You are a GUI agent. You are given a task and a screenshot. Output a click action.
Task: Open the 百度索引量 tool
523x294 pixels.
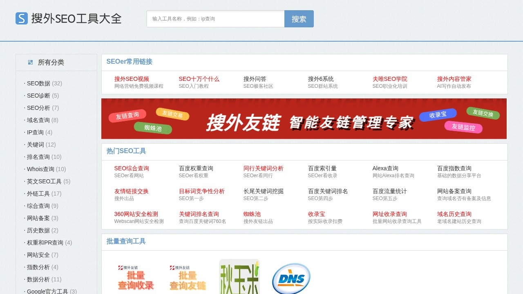pos(322,168)
